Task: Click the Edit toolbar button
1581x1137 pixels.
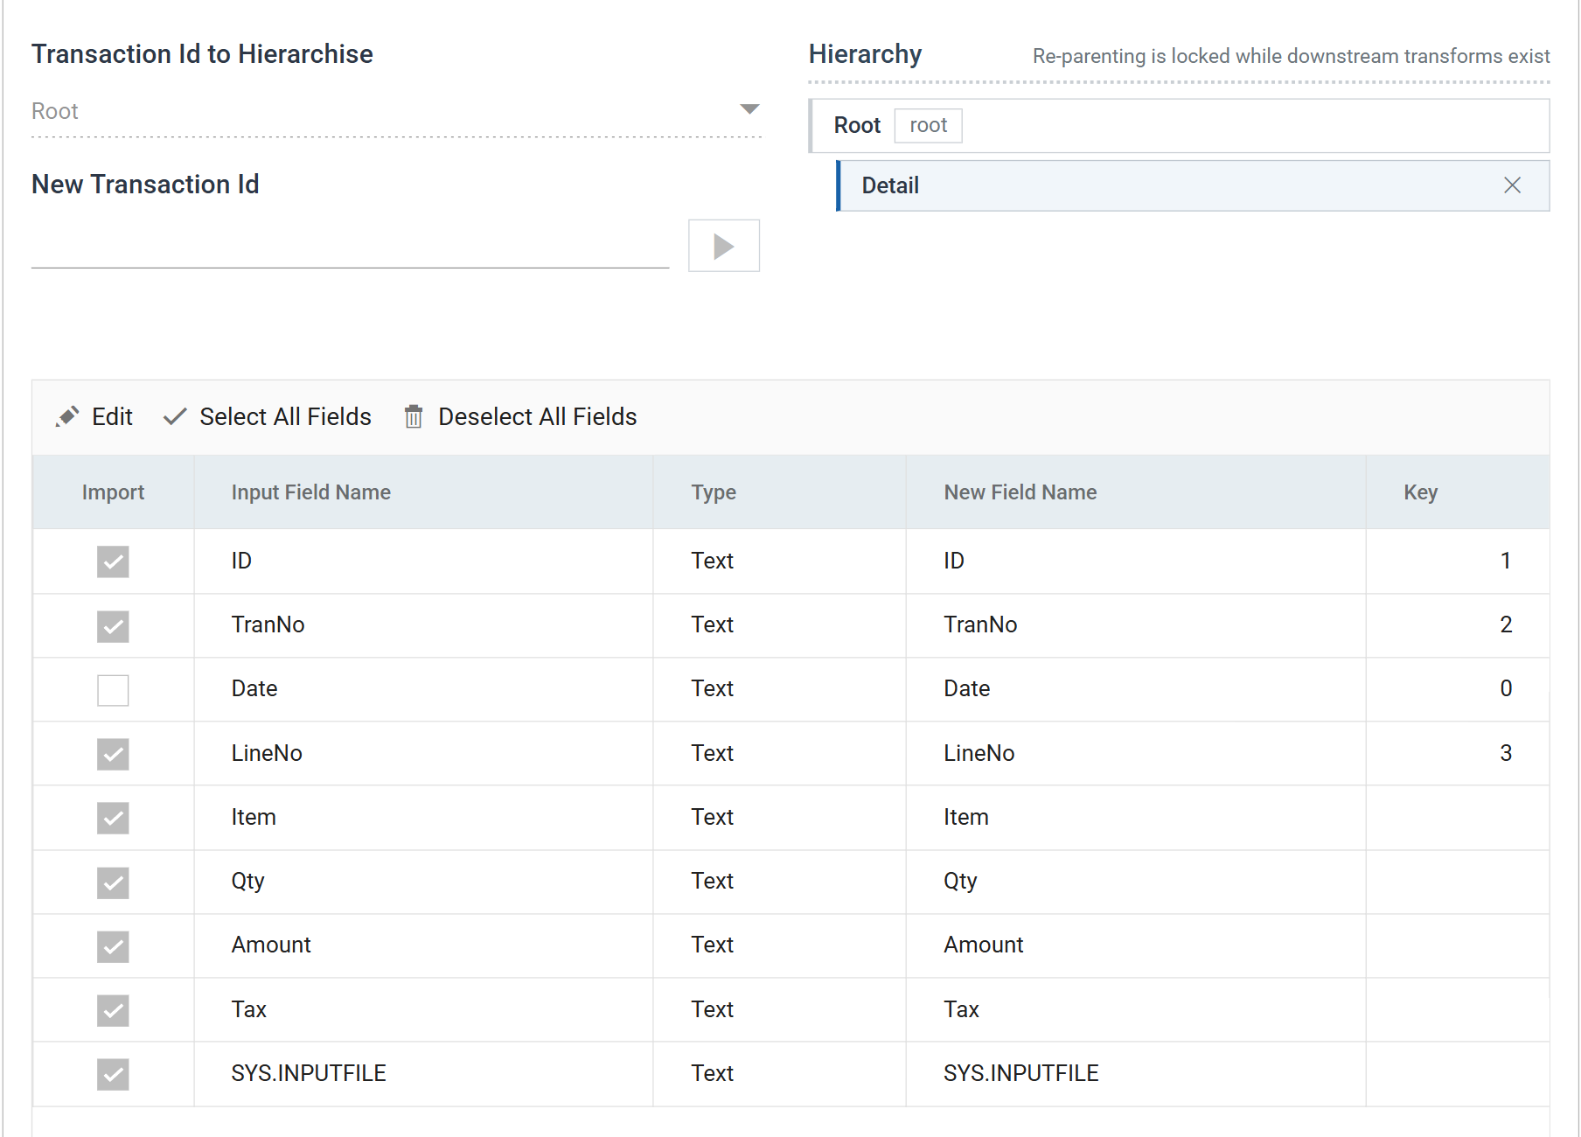Action: 94,416
